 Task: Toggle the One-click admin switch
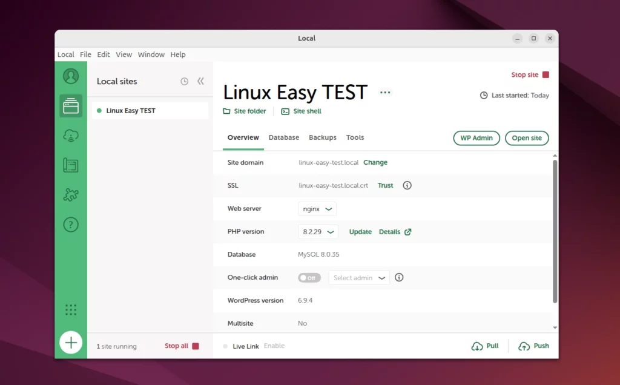(x=309, y=278)
